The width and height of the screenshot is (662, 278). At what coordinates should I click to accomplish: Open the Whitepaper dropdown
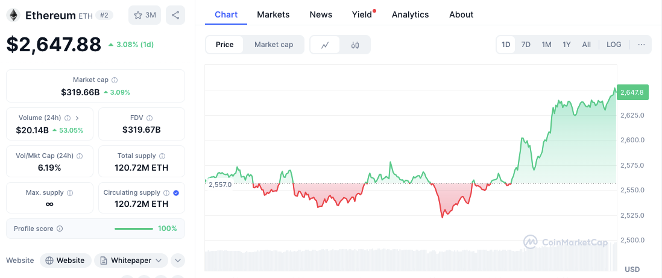[x=131, y=261]
